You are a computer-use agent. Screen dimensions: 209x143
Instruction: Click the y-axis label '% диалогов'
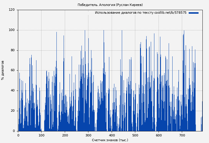pyautogui.click(x=3, y=70)
